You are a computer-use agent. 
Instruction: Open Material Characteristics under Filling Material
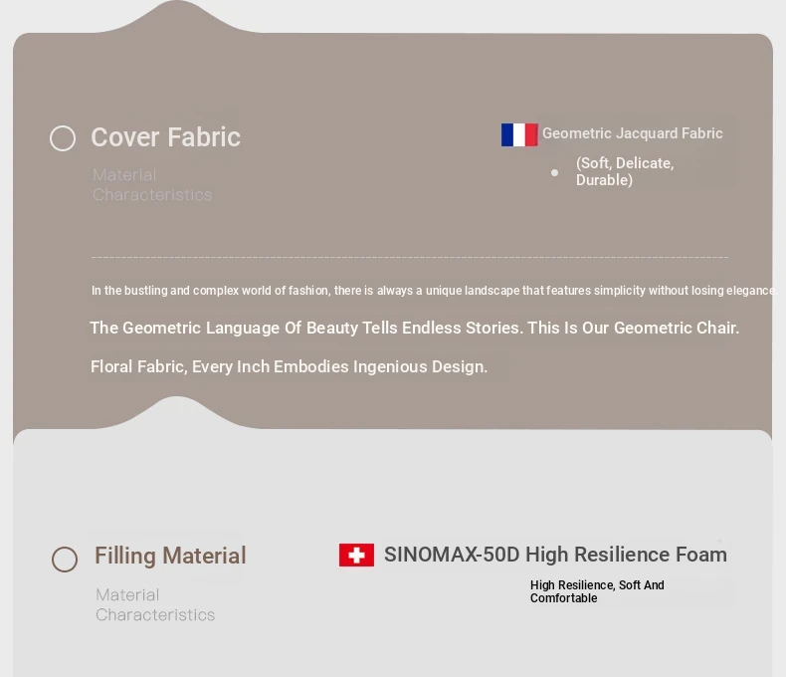point(155,604)
